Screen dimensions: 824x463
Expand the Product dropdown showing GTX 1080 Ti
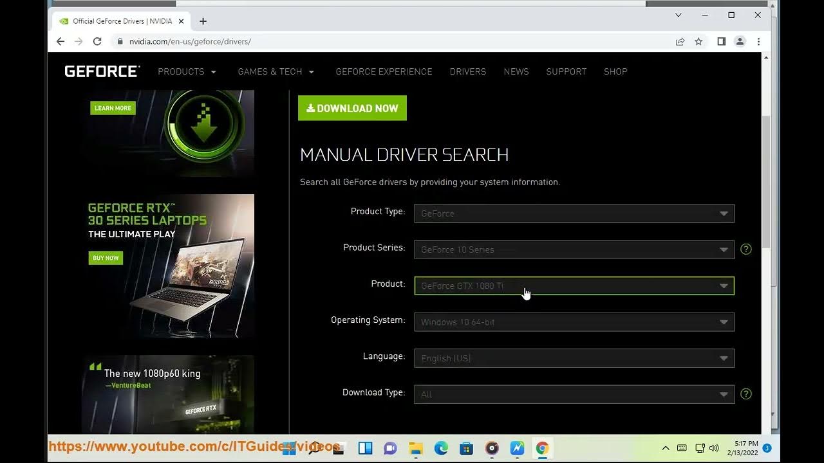[574, 286]
